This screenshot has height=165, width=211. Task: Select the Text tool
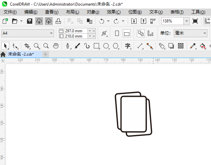pos(128,46)
